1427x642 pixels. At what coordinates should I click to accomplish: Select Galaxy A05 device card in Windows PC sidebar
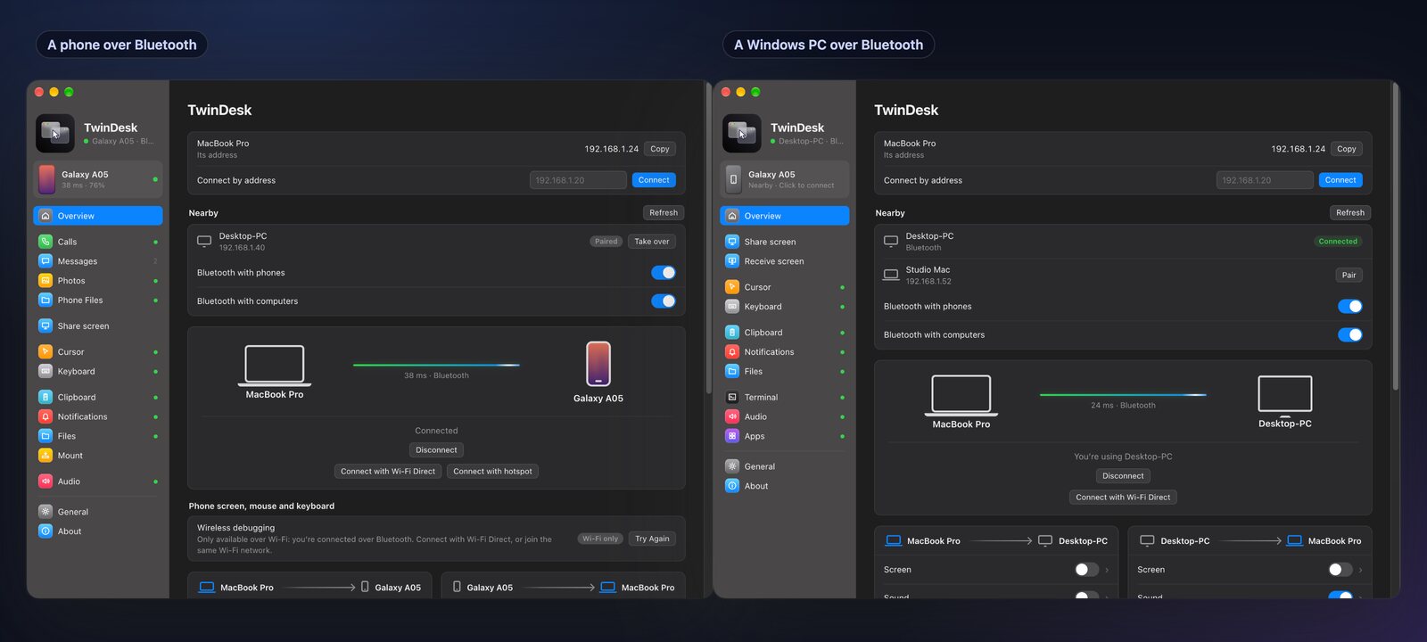pyautogui.click(x=785, y=179)
